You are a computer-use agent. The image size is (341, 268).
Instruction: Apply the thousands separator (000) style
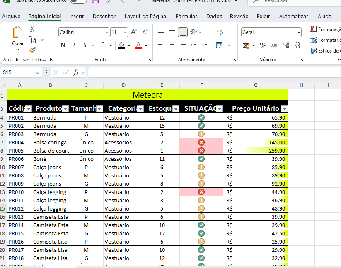[x=274, y=45]
